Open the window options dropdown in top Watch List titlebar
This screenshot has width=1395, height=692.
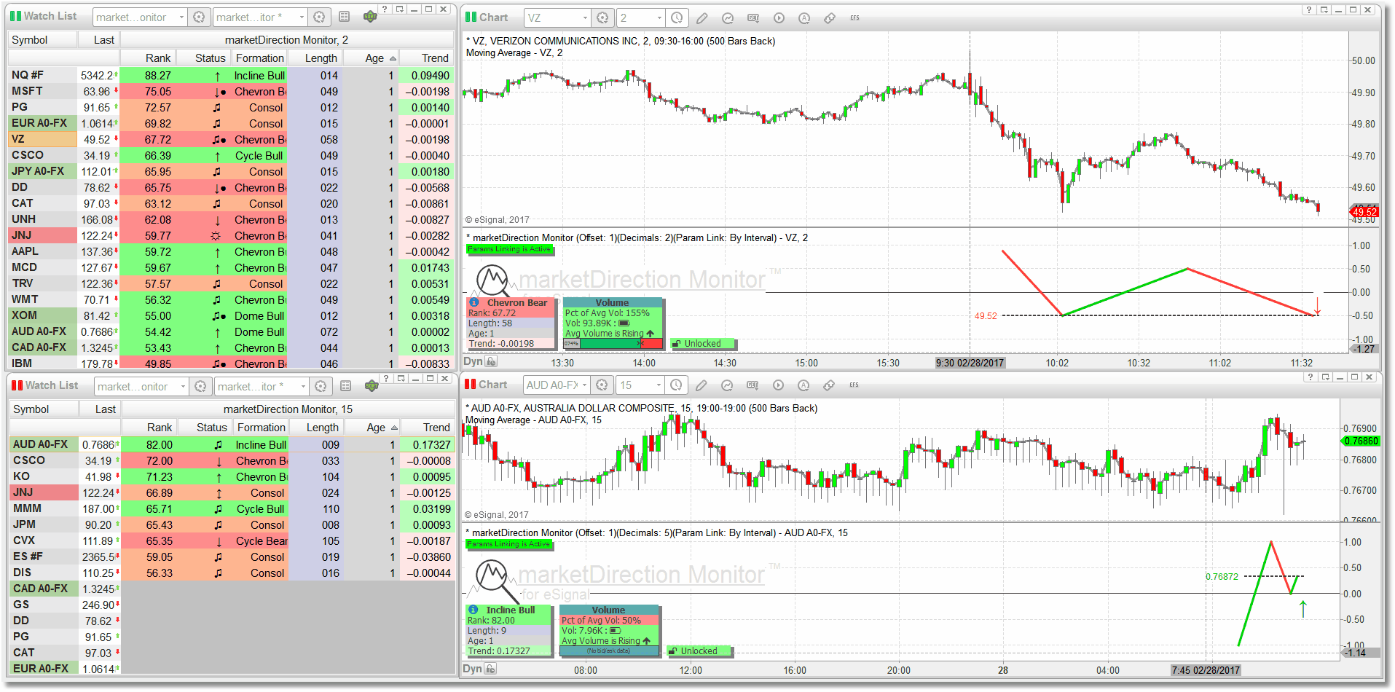[401, 9]
